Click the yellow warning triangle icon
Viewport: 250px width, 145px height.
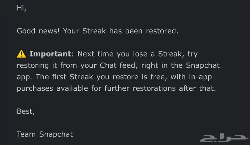tap(21, 54)
